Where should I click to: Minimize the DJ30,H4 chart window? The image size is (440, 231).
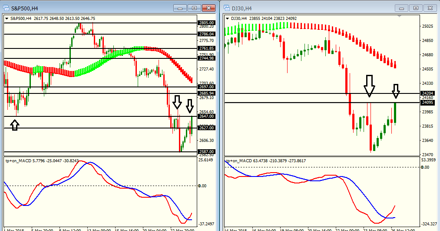click(x=401, y=8)
